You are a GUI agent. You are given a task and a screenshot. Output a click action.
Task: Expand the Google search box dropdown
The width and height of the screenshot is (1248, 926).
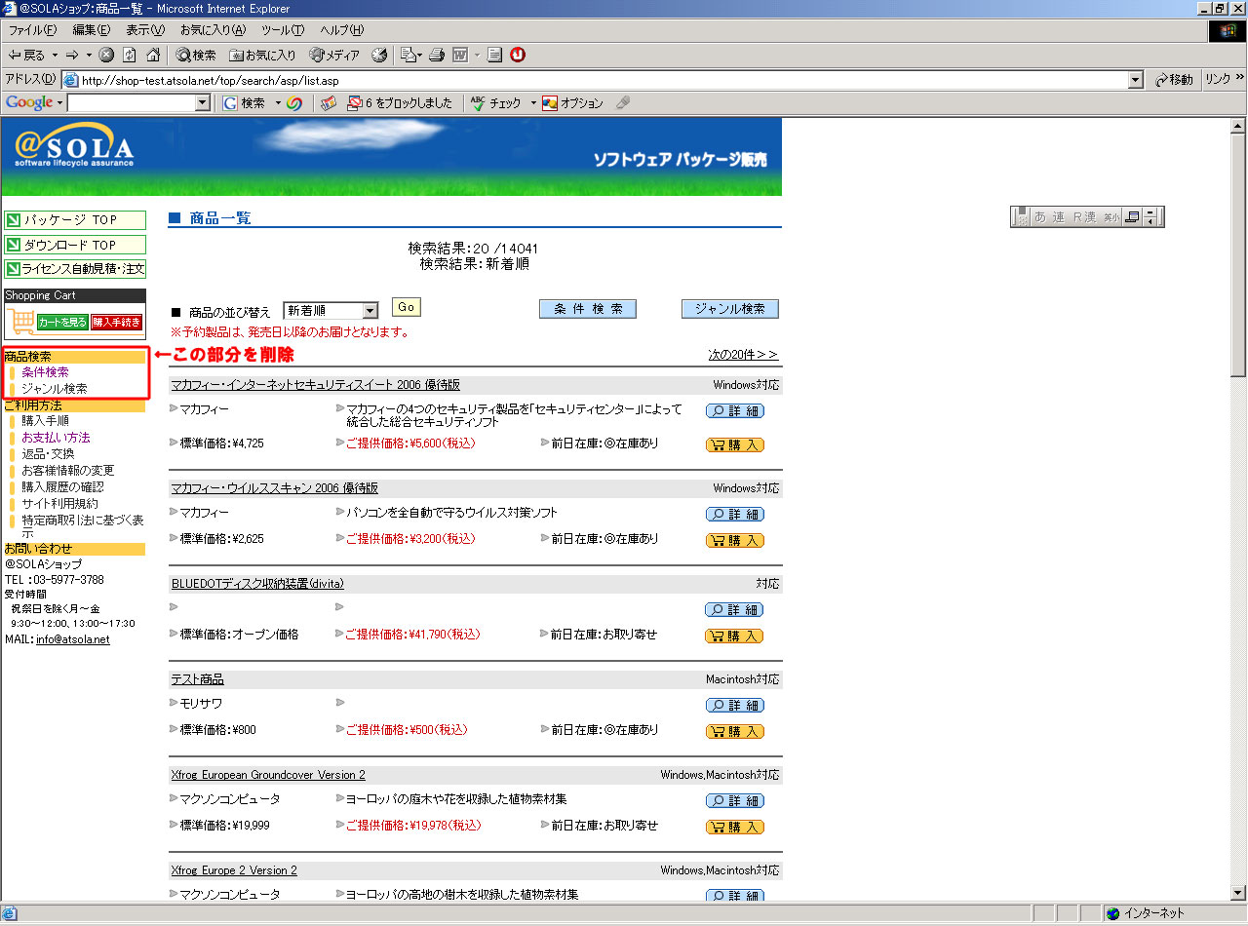click(x=203, y=103)
